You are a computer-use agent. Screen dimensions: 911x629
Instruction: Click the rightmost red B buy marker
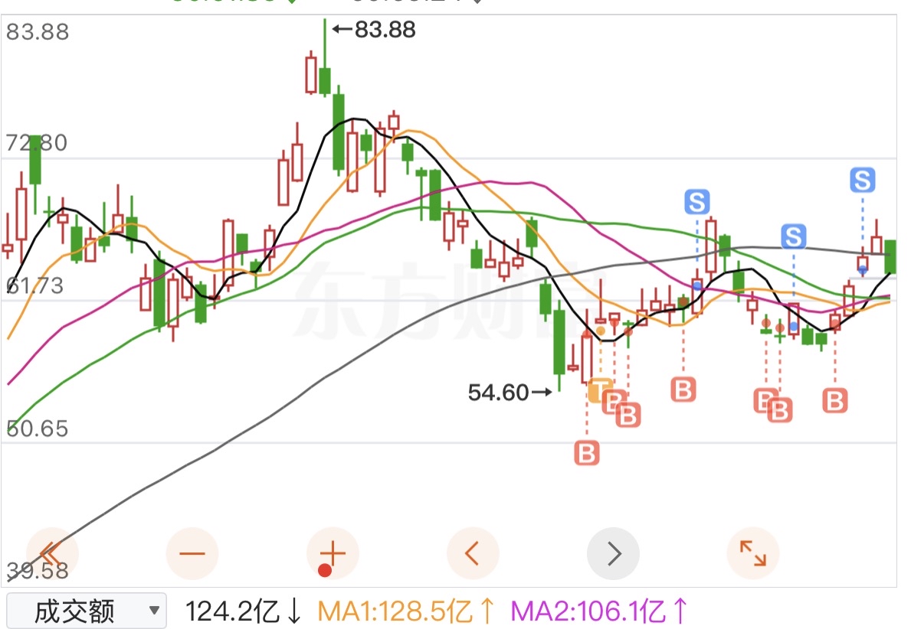coord(835,400)
